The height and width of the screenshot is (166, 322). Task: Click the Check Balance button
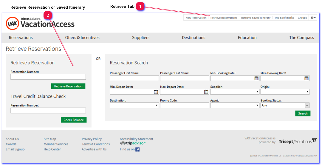pos(74,120)
